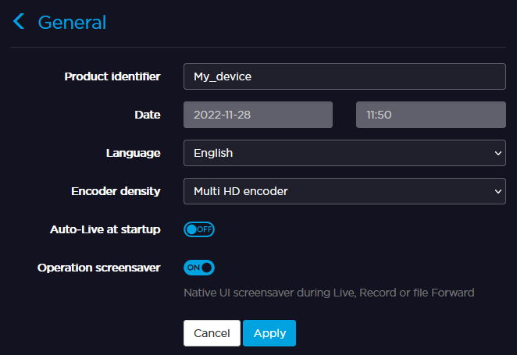Click the Date label text
517x355 pixels.
(148, 115)
